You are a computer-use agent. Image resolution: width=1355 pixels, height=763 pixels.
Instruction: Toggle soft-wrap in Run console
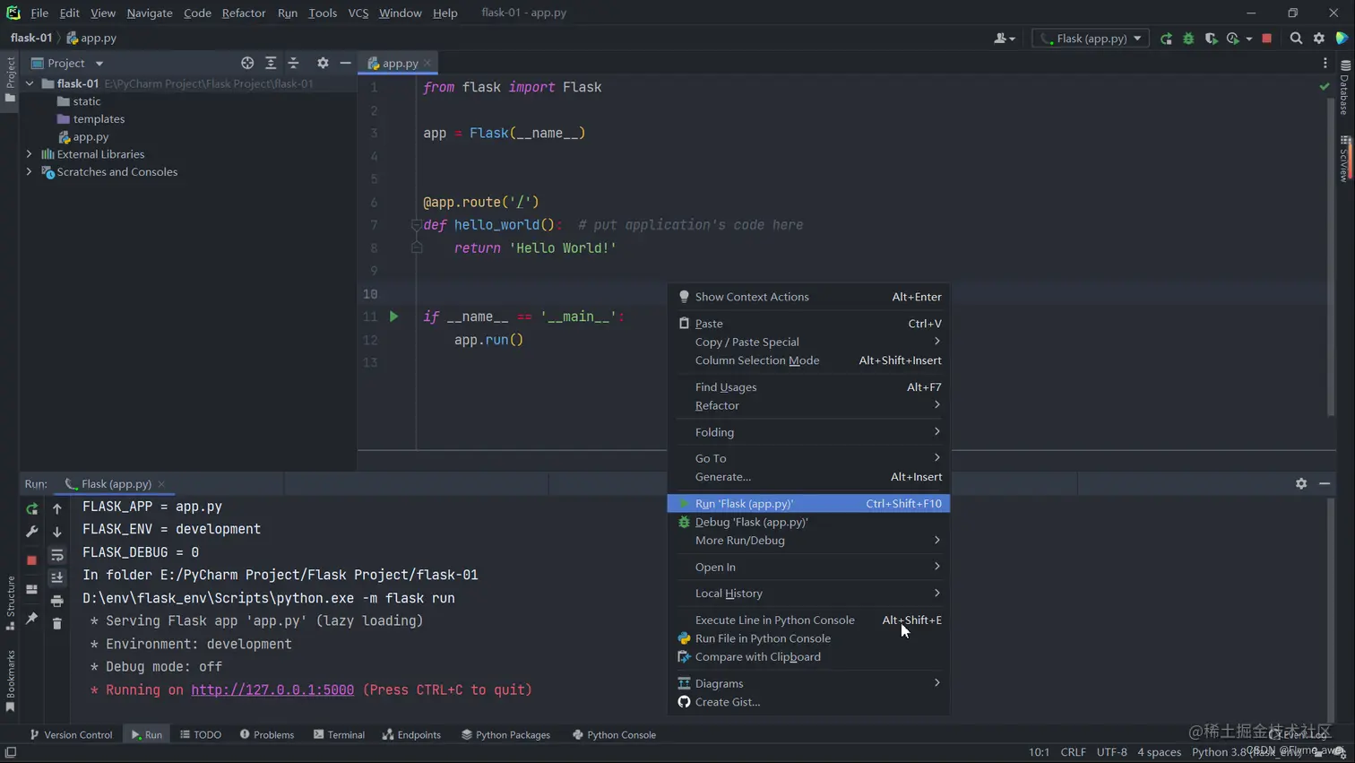(57, 555)
